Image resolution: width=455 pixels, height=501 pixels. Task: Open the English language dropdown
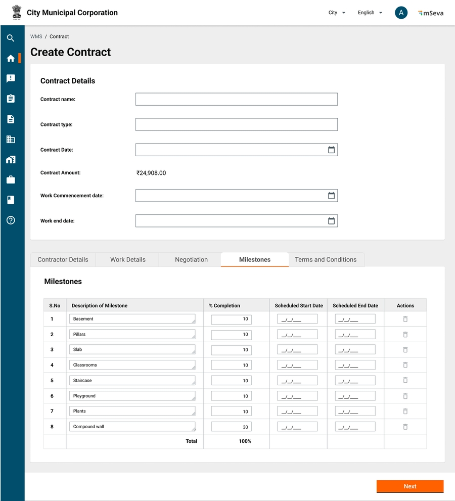pos(370,13)
